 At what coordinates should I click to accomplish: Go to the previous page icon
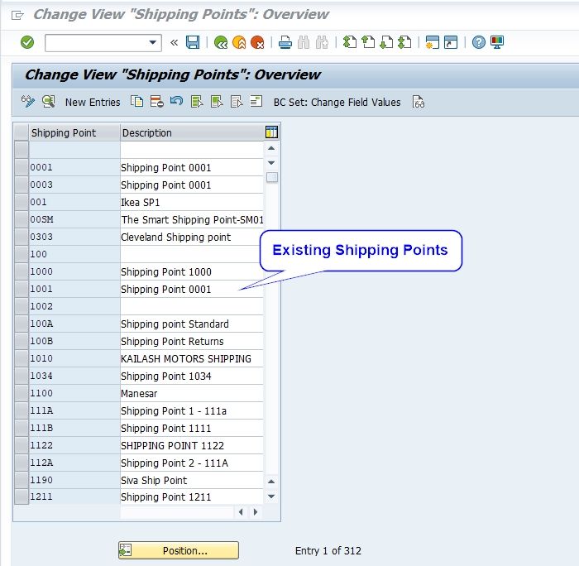tap(368, 42)
